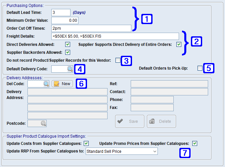
Task: Click the "Purchasing Options:" group title
Action: point(25,5)
